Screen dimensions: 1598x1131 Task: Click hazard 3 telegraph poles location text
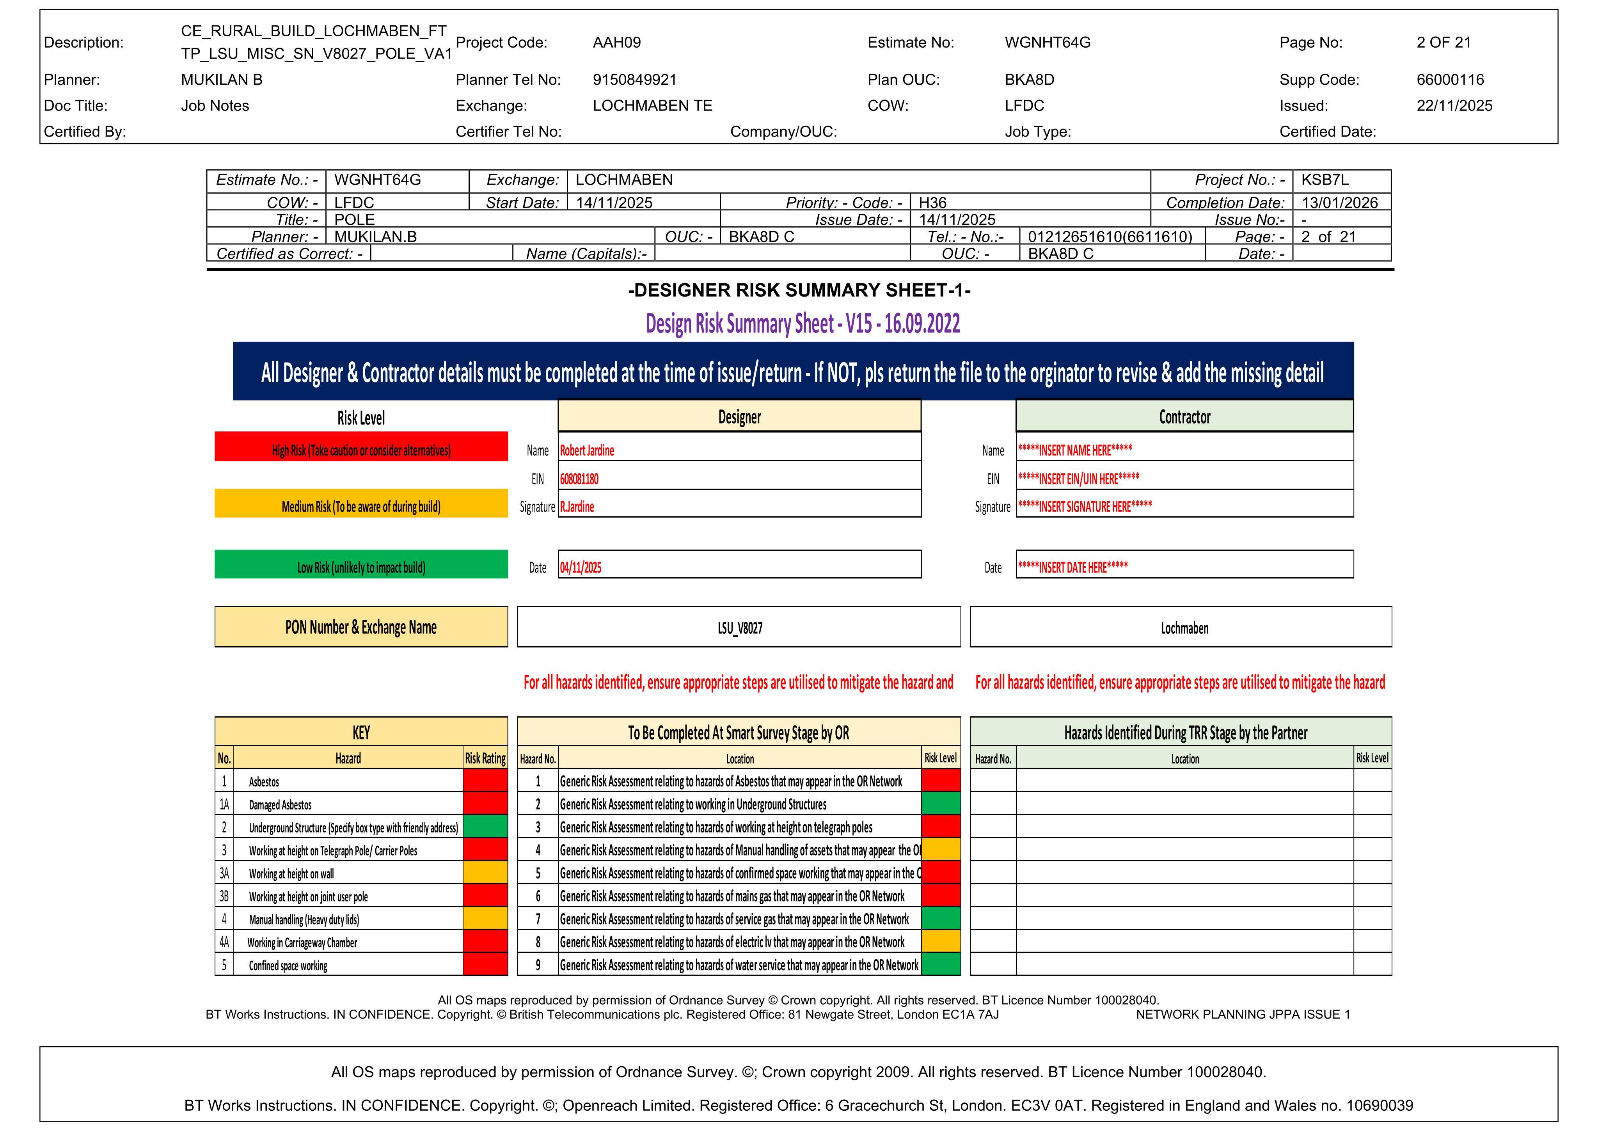[x=716, y=827]
